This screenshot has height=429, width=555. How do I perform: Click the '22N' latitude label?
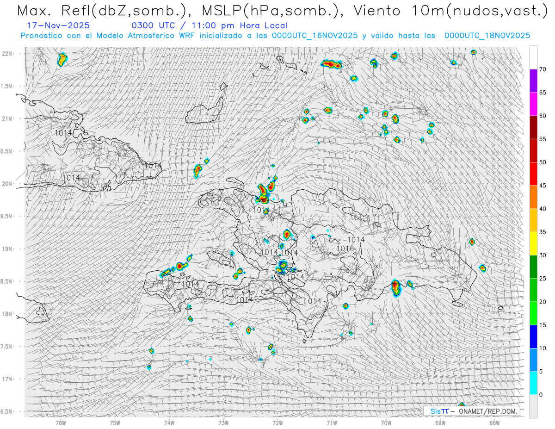(x=6, y=54)
